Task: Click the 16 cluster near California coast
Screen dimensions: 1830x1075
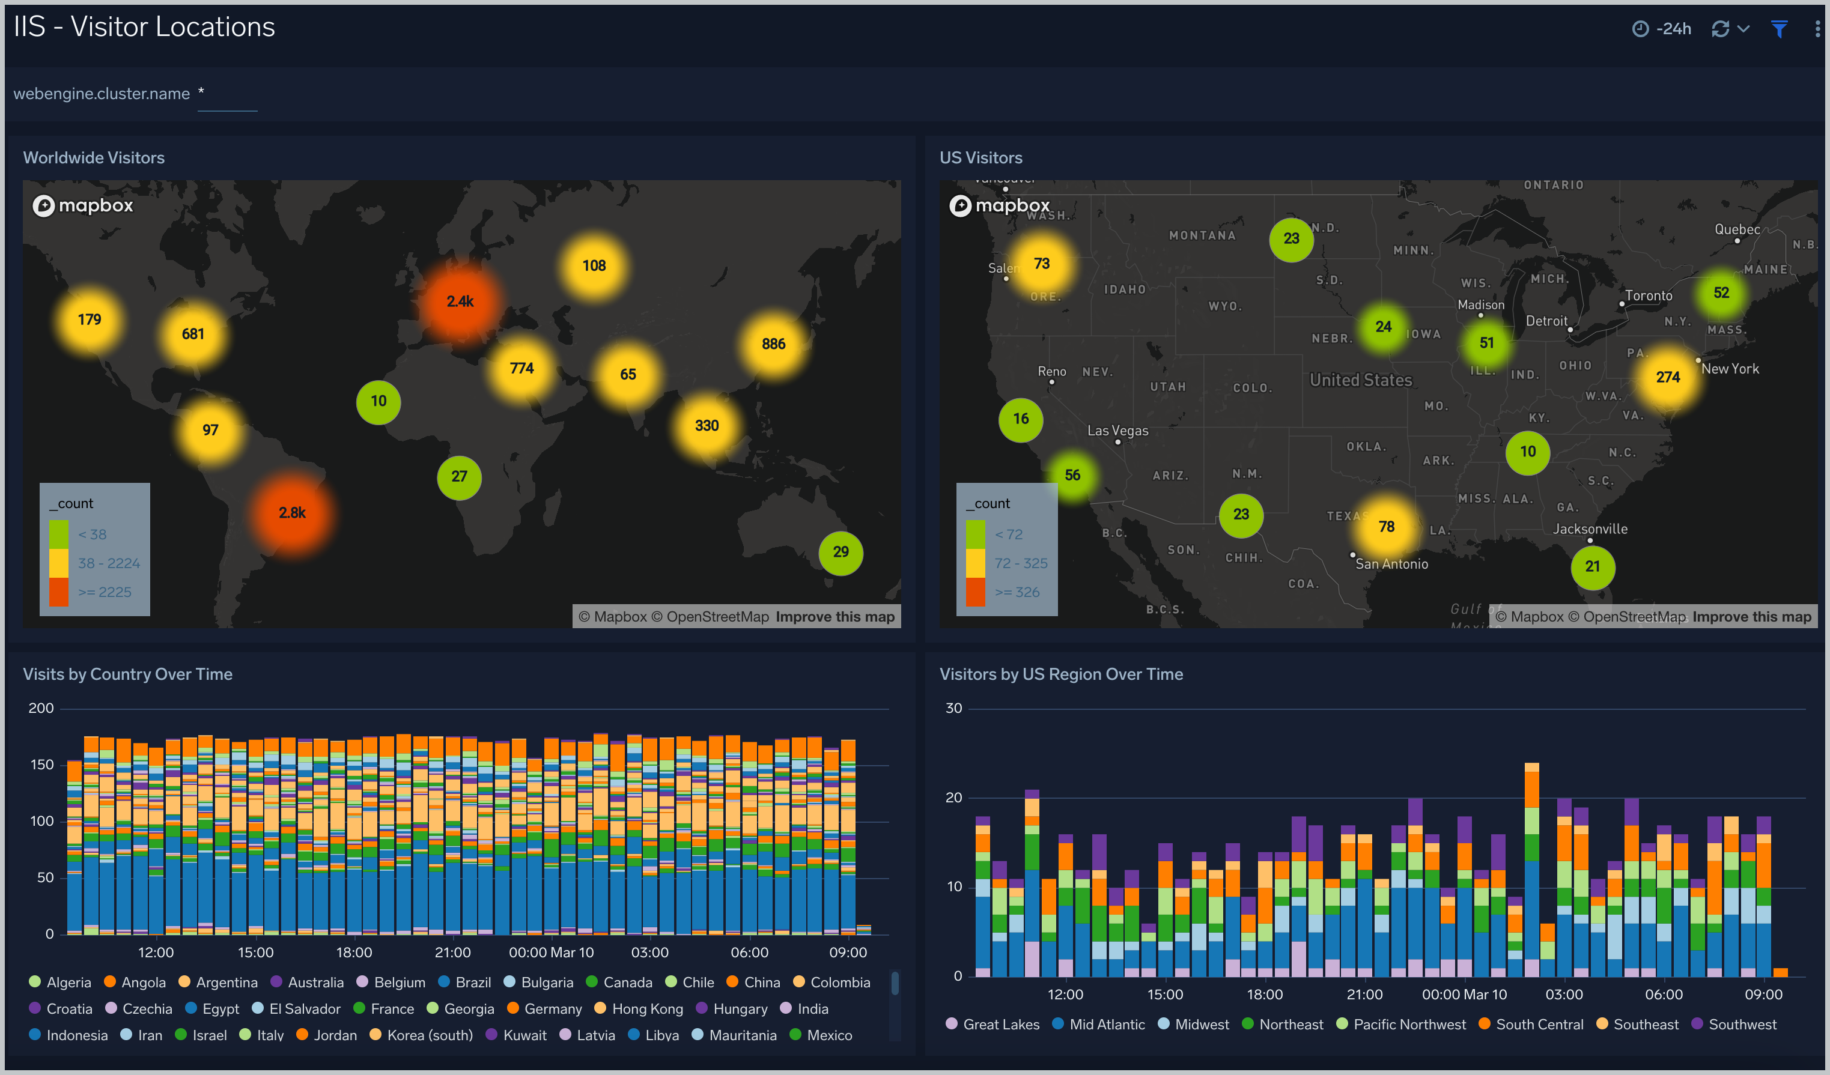Action: point(1020,419)
